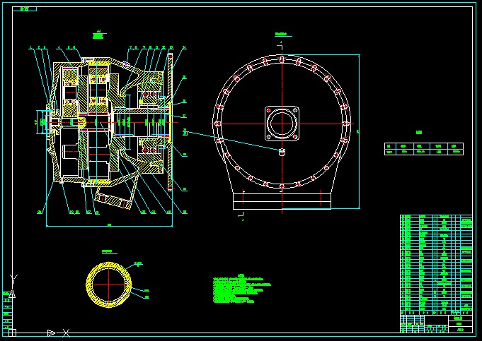Screen dimensions: 482x341
Task: Pick the topmost bolt hole on vertical centerline
Action: [282, 59]
